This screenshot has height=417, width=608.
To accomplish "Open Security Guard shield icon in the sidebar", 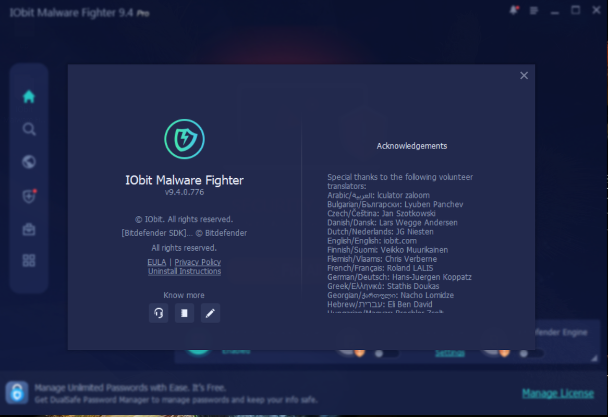I will coord(29,196).
